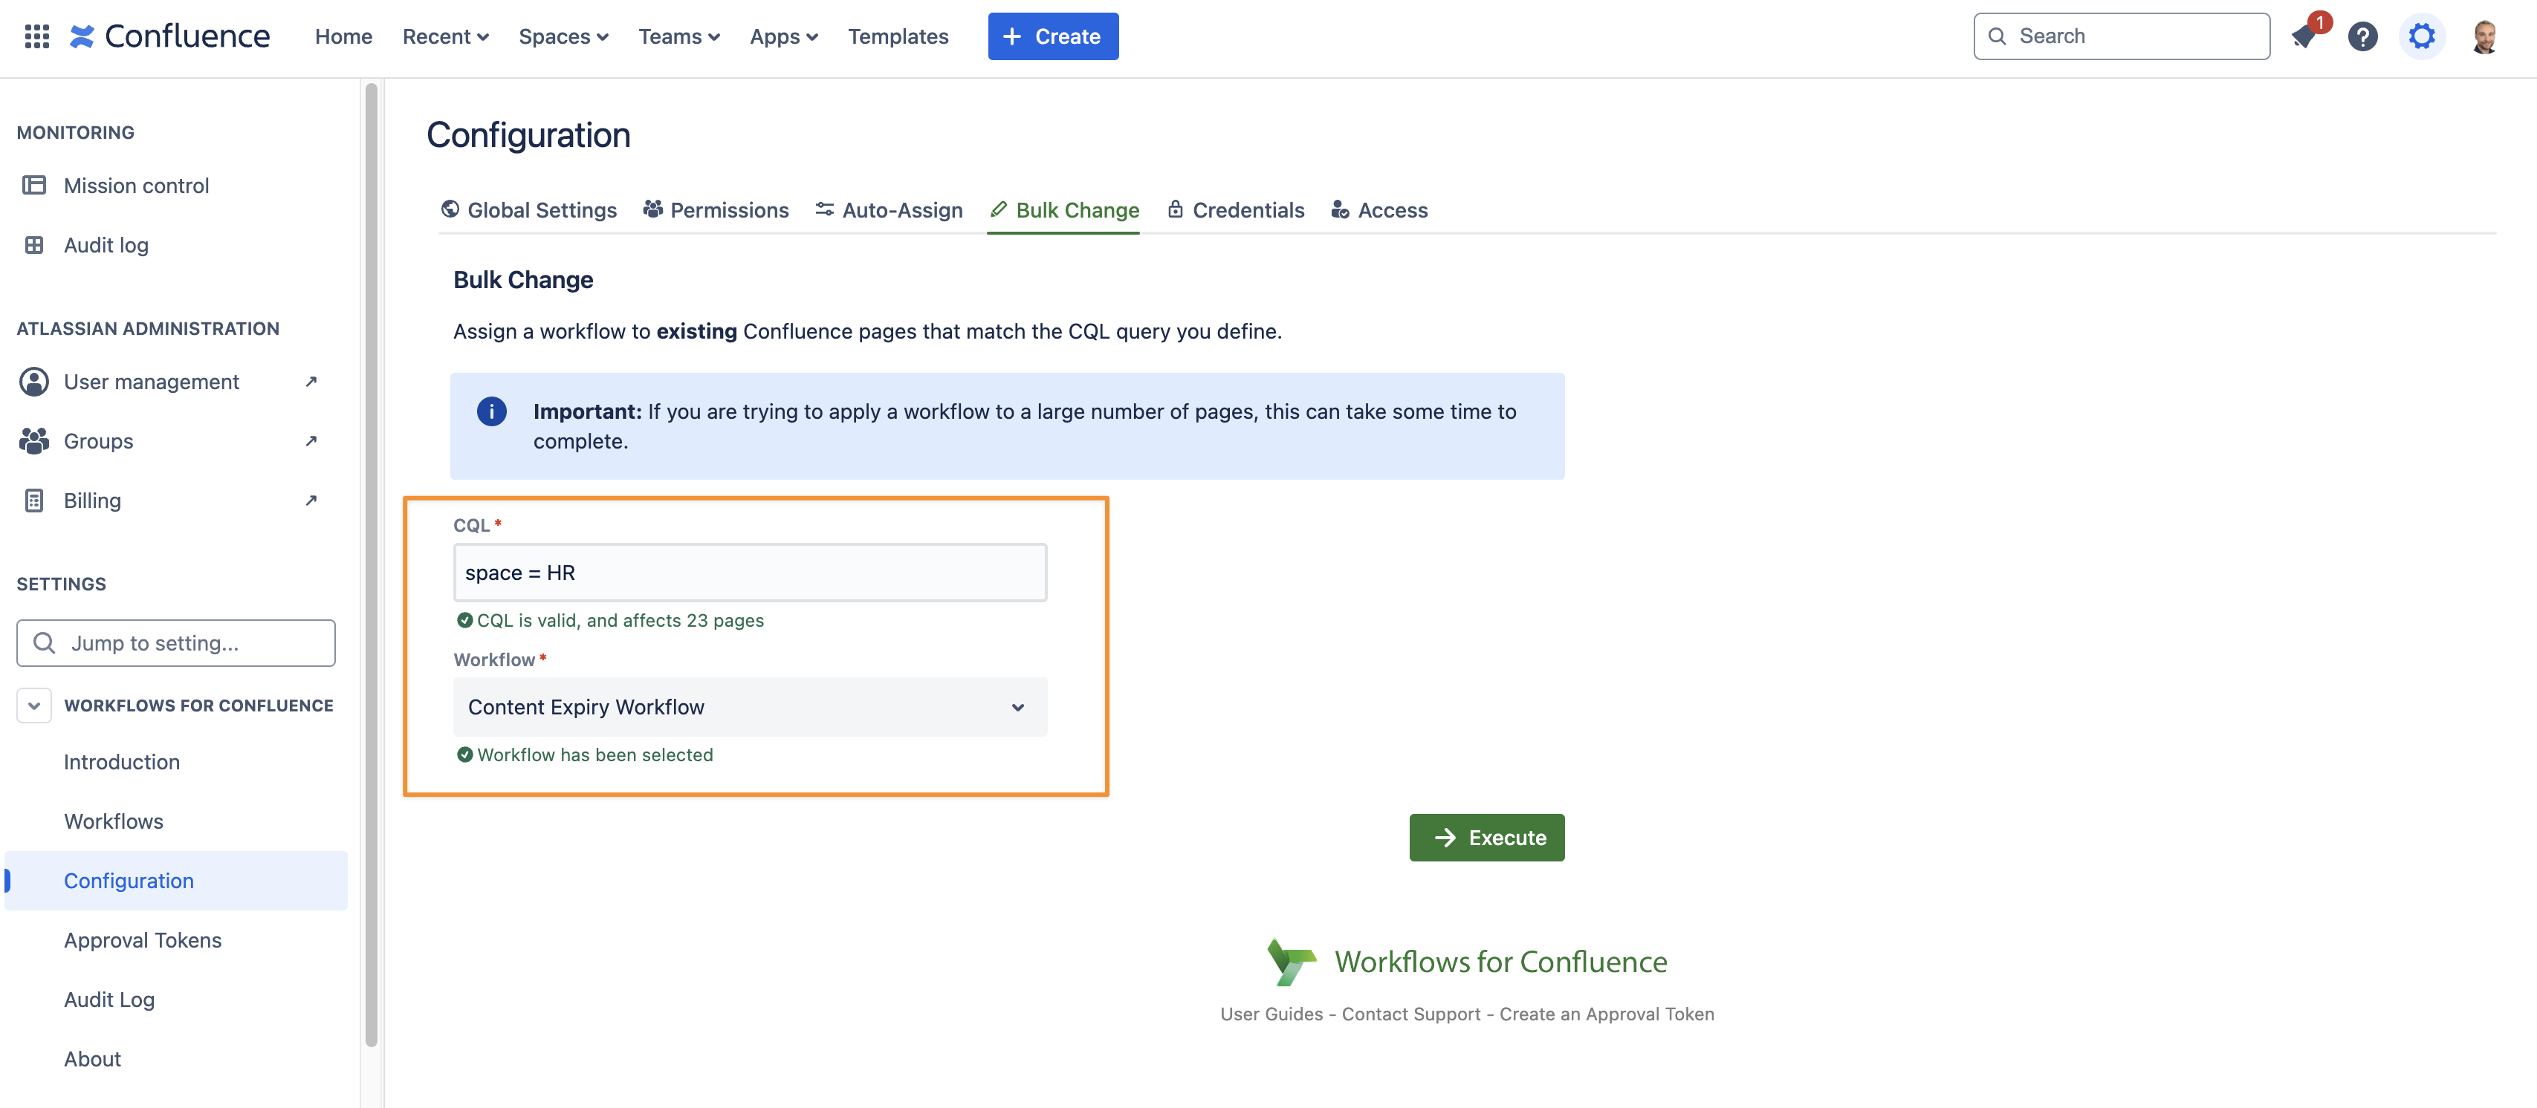2537x1108 pixels.
Task: Open the app switcher grid icon
Action: [36, 36]
